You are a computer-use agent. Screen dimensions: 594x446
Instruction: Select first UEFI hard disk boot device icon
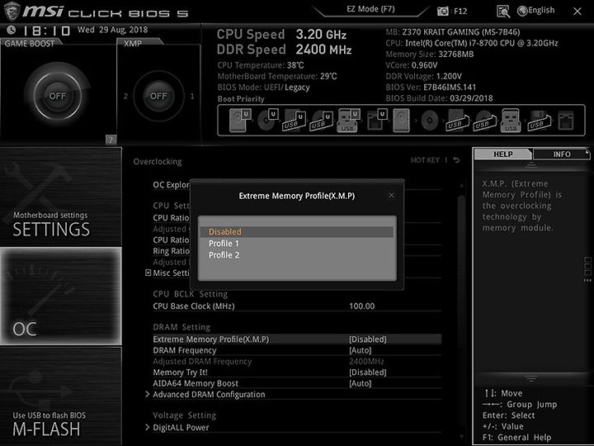click(x=240, y=120)
